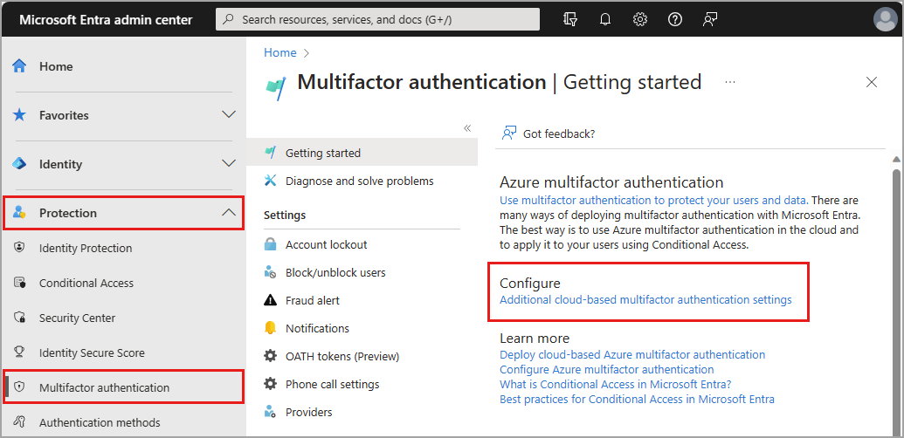
Task: Click the feedback icon in header
Action: coord(709,19)
